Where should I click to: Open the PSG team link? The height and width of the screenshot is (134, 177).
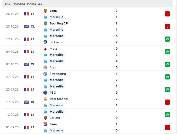click(53, 93)
